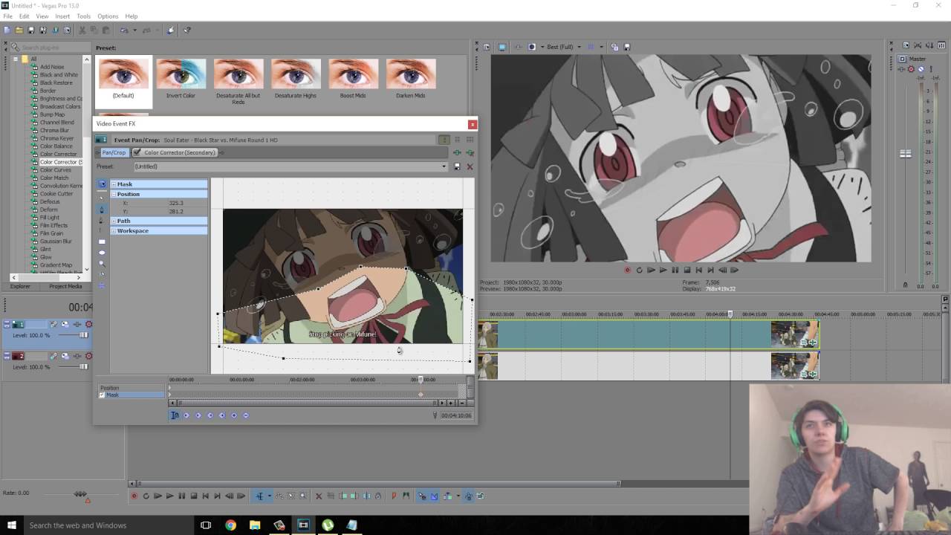
Task: Click the Remove Selected Plug-In icon
Action: [x=470, y=152]
